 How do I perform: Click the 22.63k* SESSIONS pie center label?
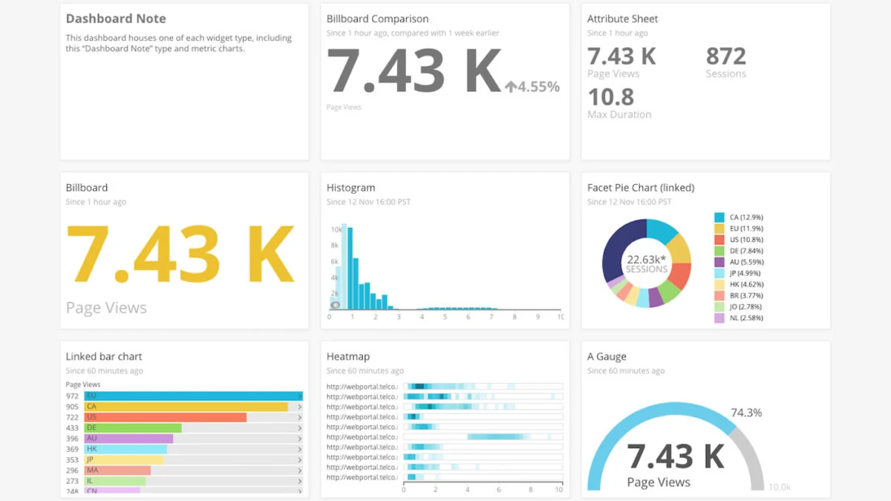click(647, 263)
